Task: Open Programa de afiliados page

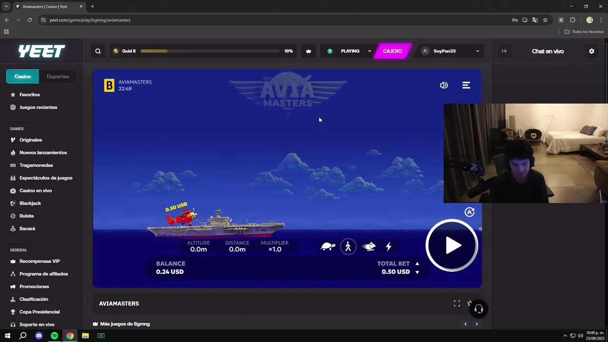Action: (x=44, y=274)
